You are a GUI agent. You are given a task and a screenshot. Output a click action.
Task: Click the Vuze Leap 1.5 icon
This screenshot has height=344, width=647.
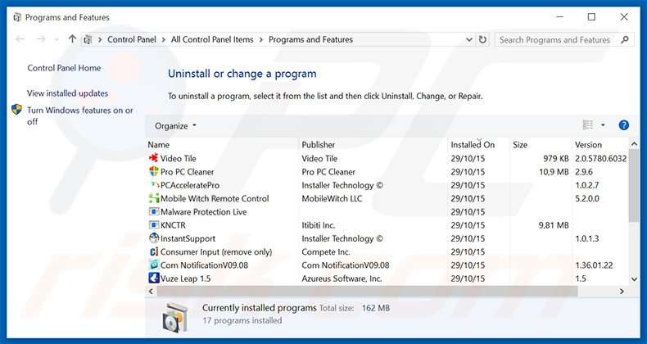click(x=153, y=278)
